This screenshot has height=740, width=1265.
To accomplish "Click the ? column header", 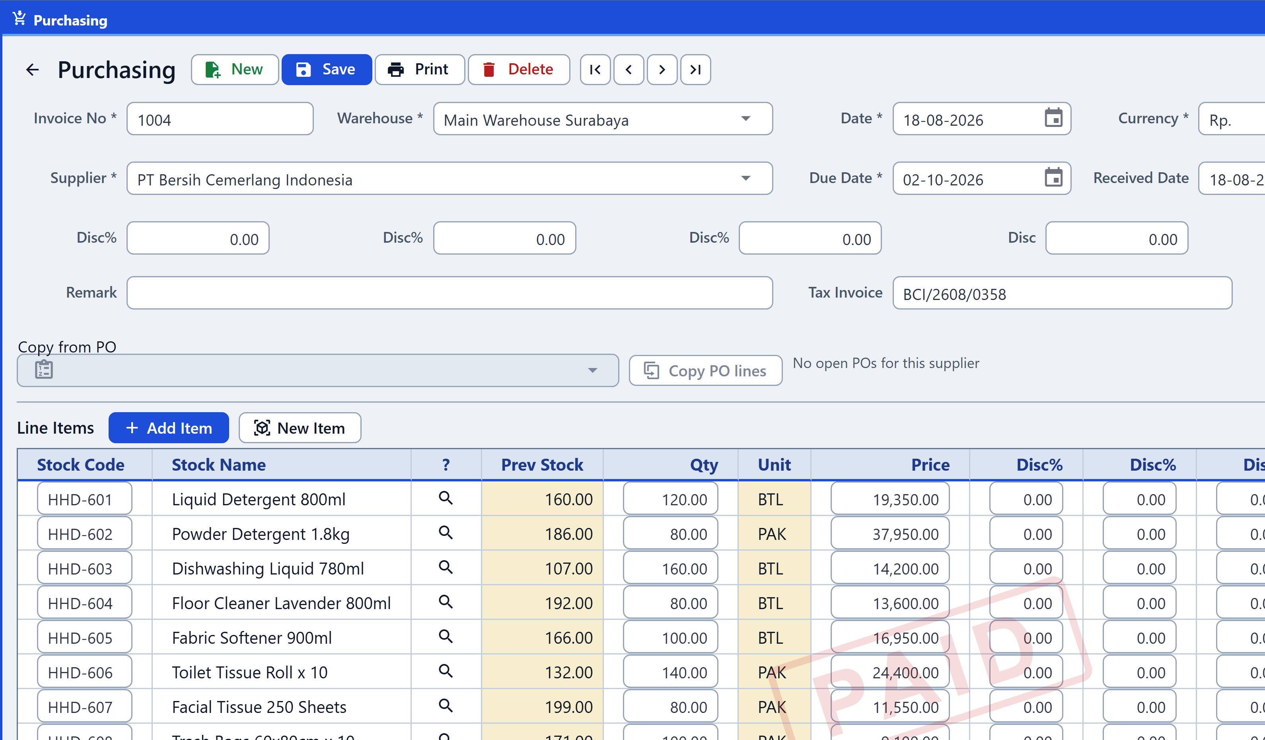I will tap(446, 464).
